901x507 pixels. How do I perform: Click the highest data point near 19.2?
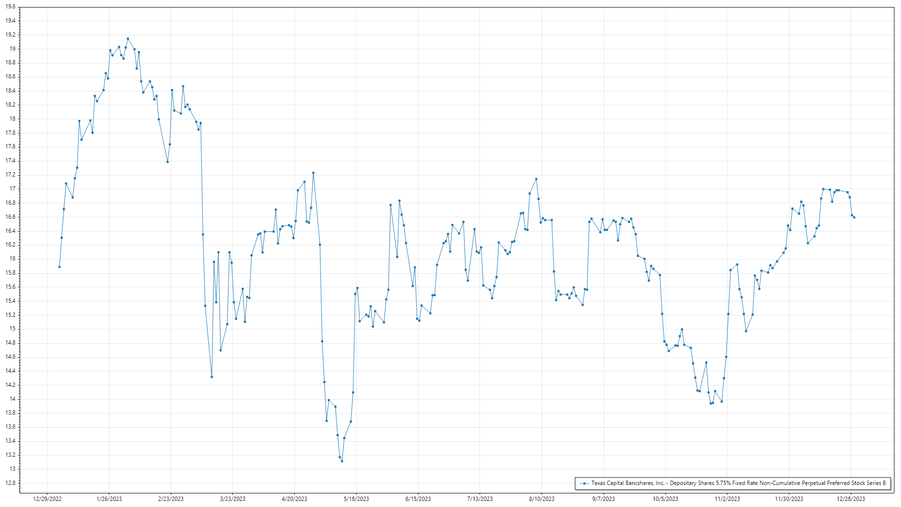128,39
